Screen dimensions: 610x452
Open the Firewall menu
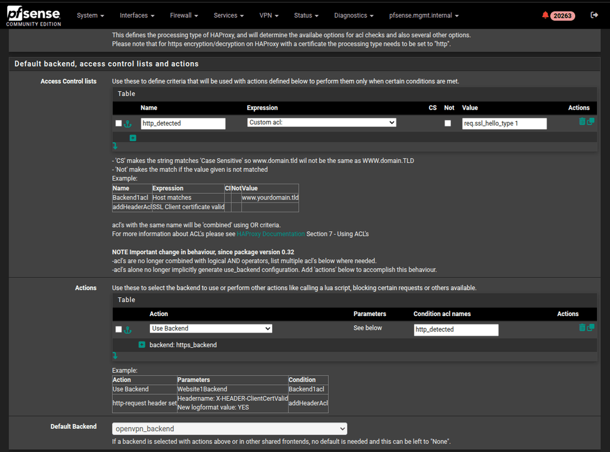(x=184, y=16)
